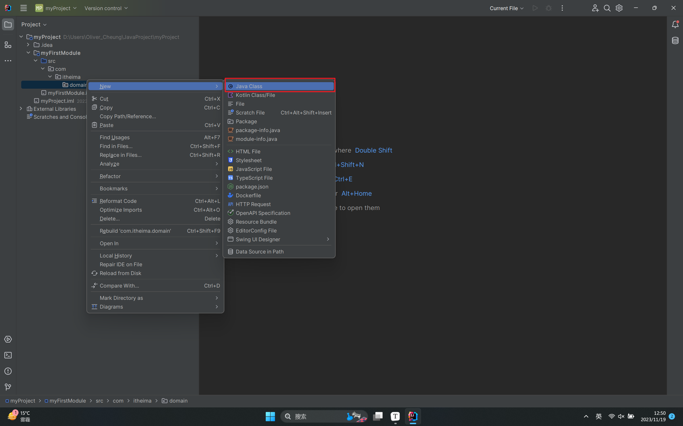Image resolution: width=683 pixels, height=426 pixels.
Task: Open Search Everywhere magnifier icon
Action: (x=607, y=8)
